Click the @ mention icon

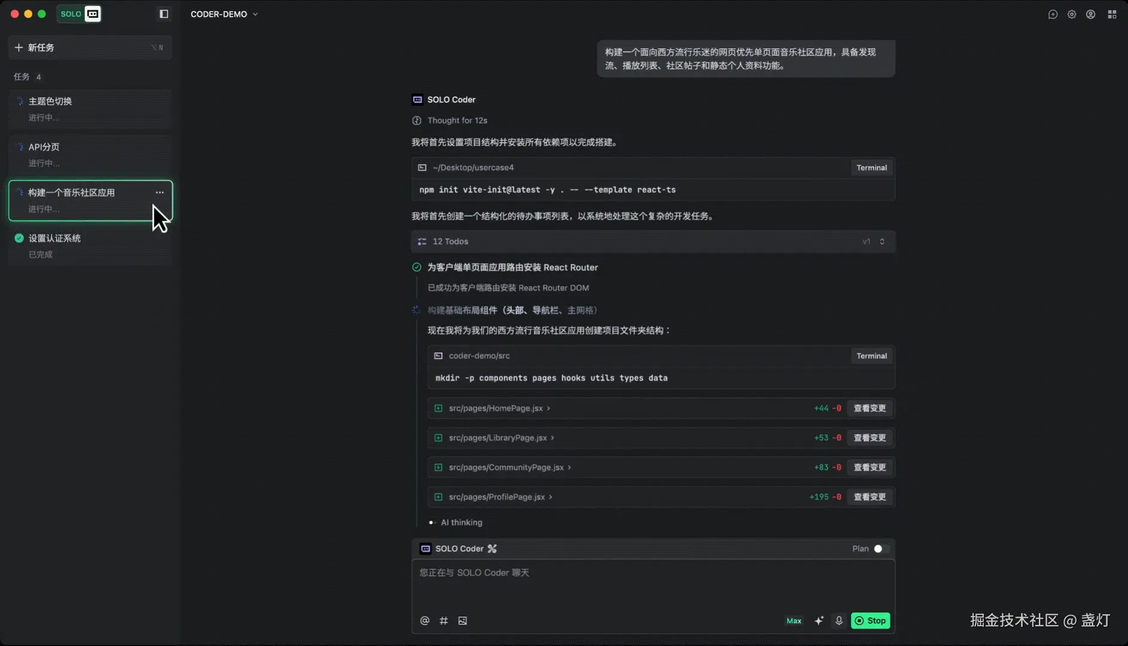[425, 621]
